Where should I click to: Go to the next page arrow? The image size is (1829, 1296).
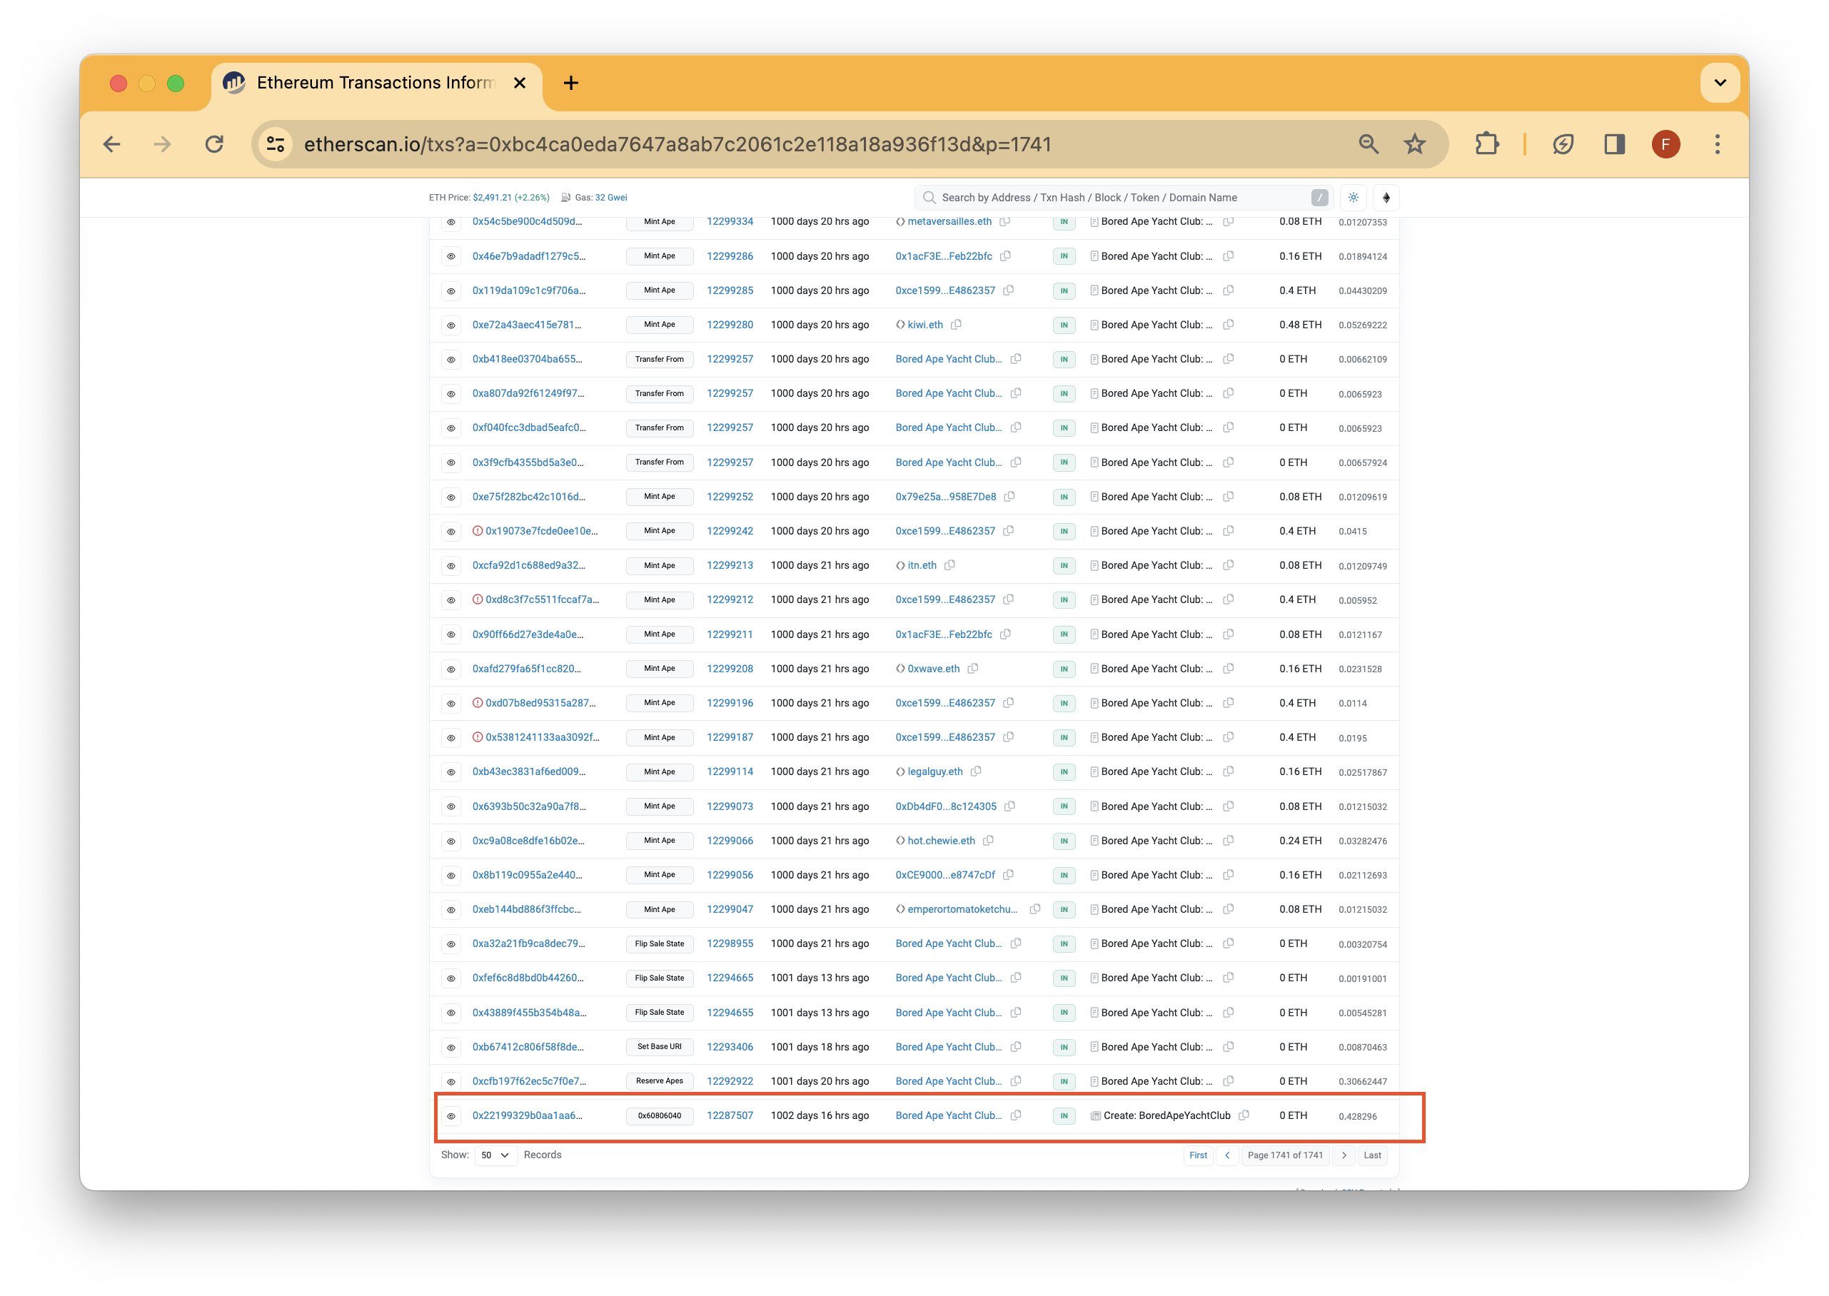1344,1155
